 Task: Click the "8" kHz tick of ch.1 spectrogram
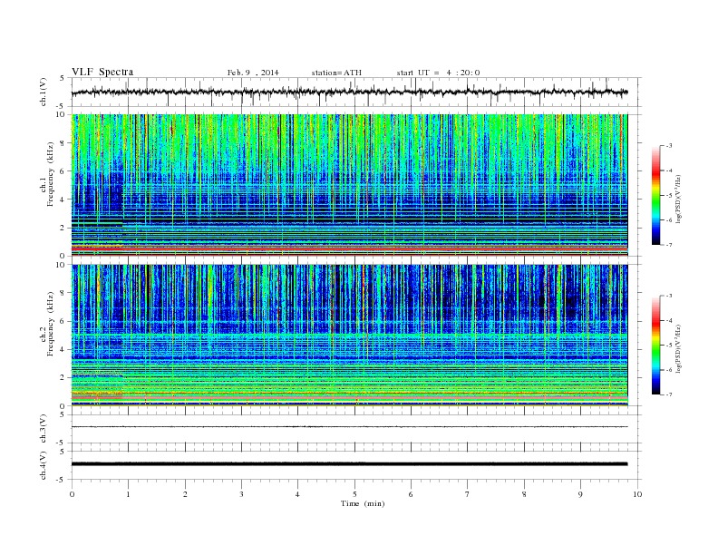(x=63, y=143)
